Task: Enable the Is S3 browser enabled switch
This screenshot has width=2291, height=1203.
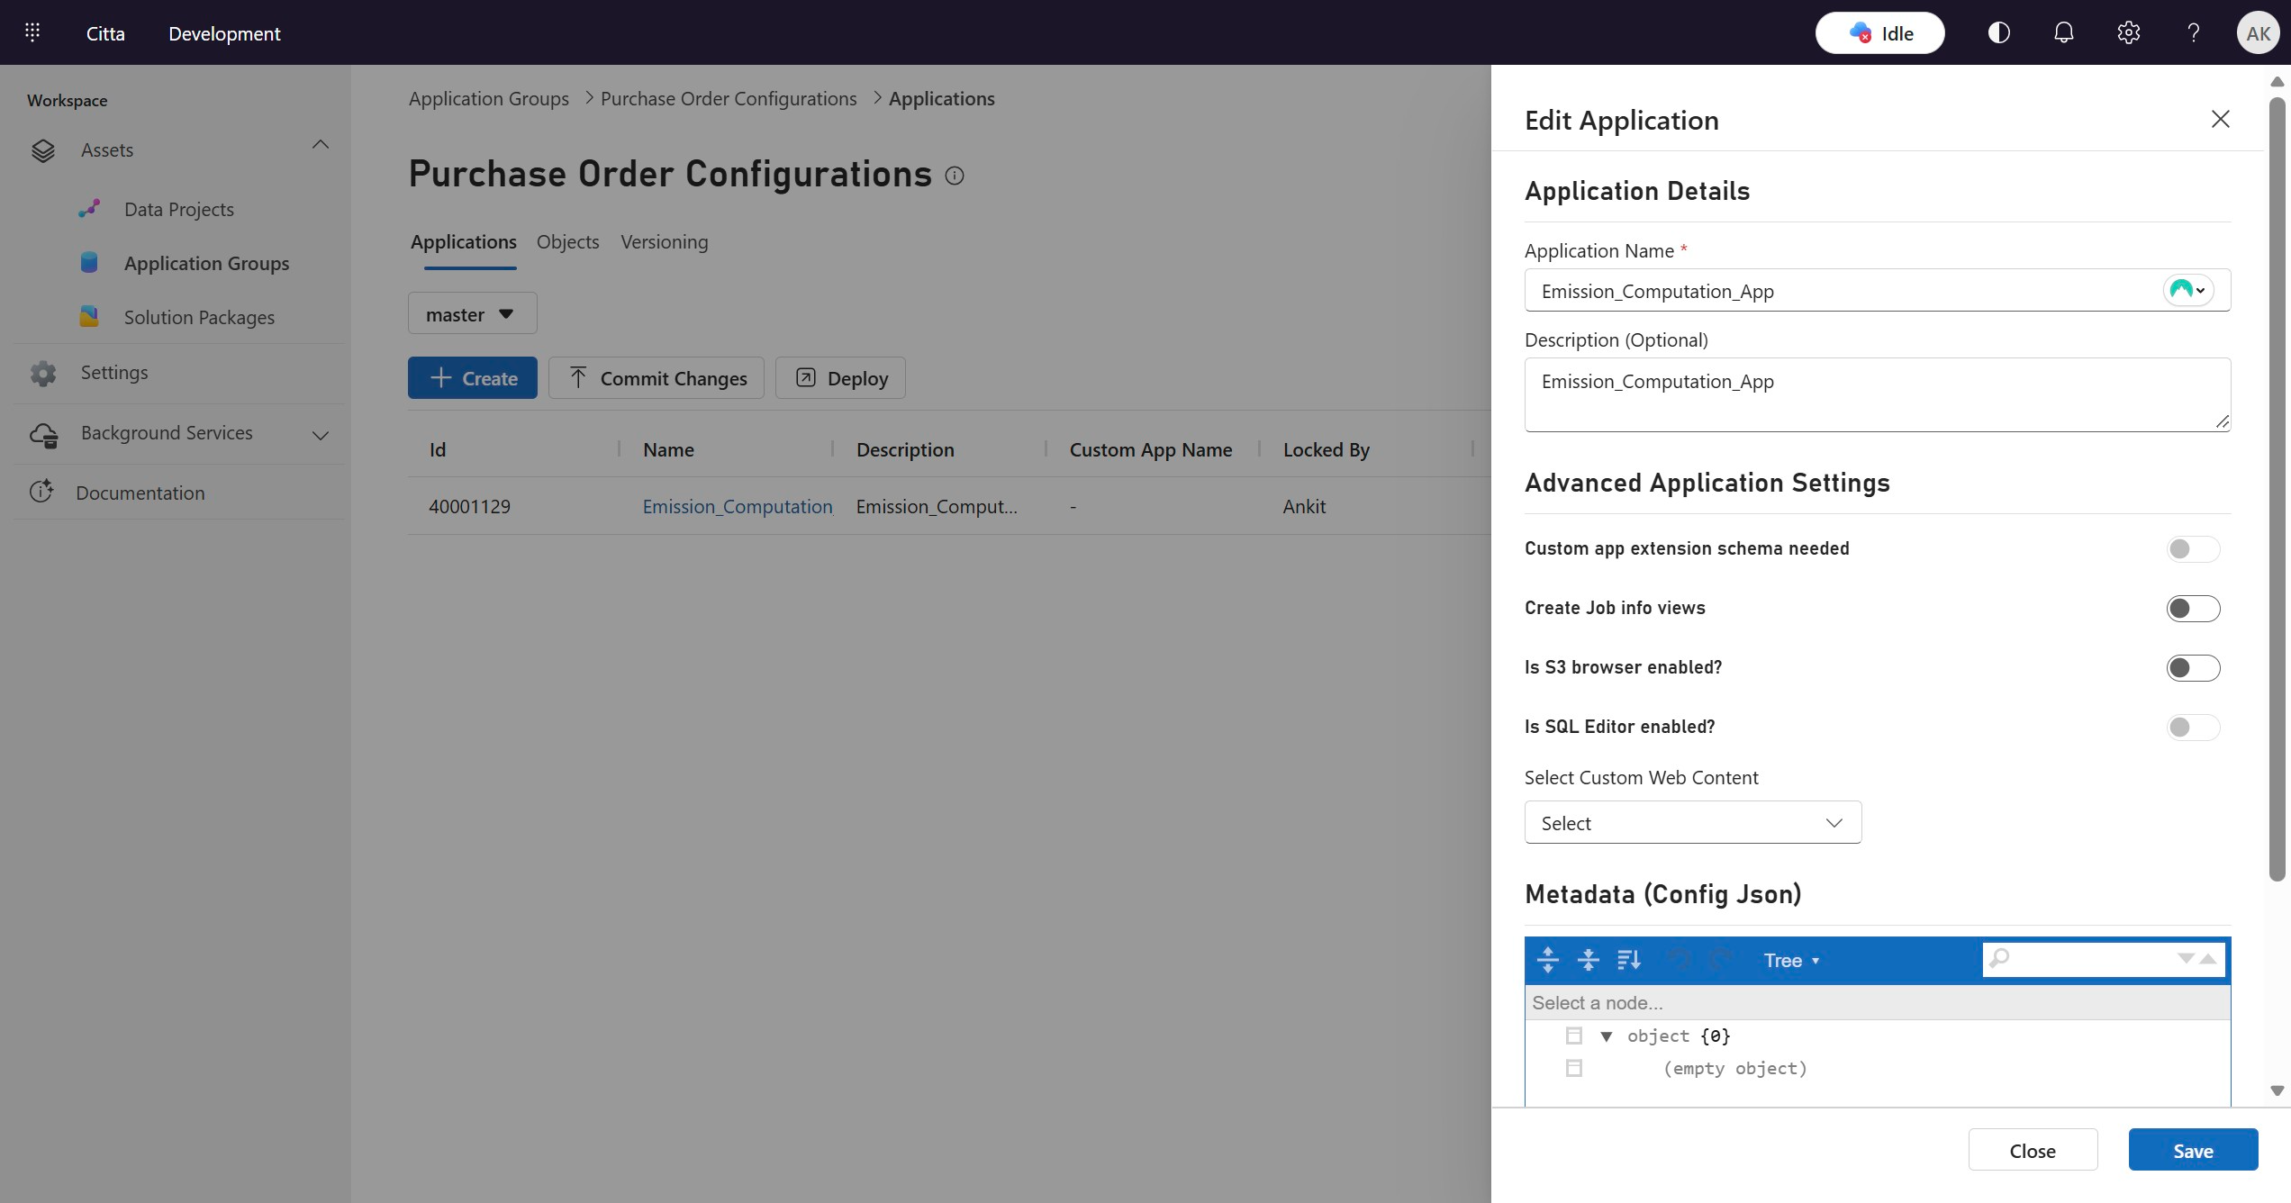Action: click(x=2193, y=668)
